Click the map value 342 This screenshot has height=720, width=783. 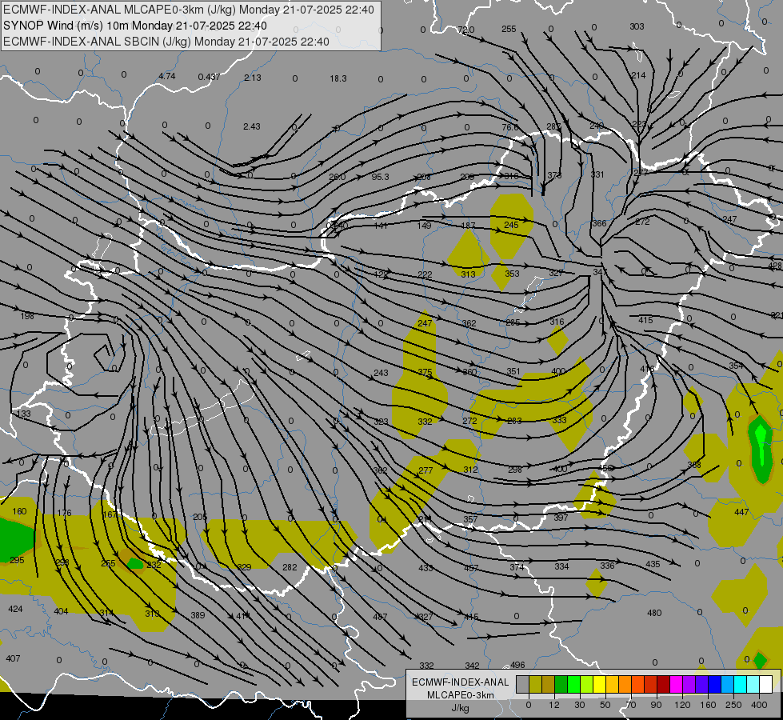coord(472,666)
